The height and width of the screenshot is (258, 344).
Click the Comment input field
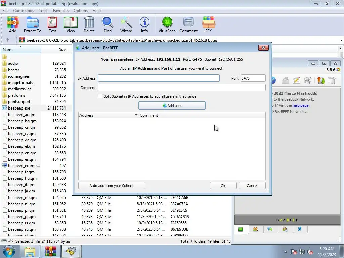pyautogui.click(x=182, y=88)
